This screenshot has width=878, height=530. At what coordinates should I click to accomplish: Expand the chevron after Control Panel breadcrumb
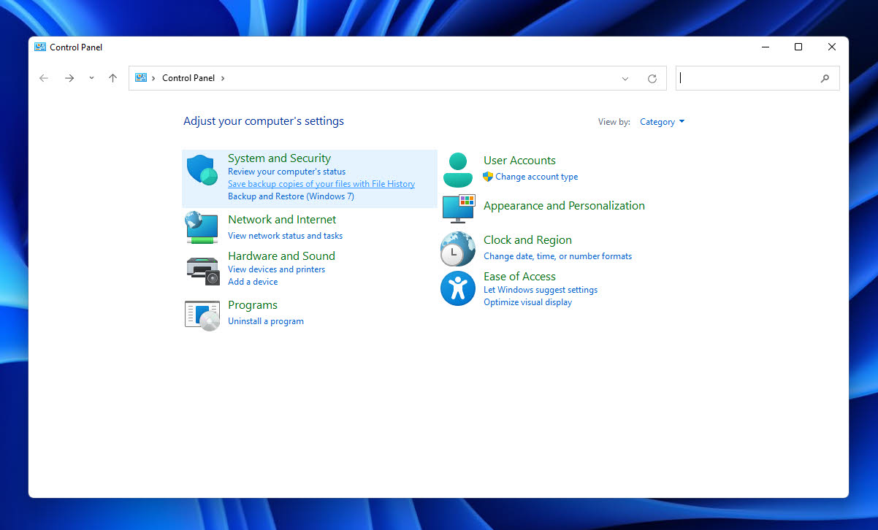click(x=223, y=78)
